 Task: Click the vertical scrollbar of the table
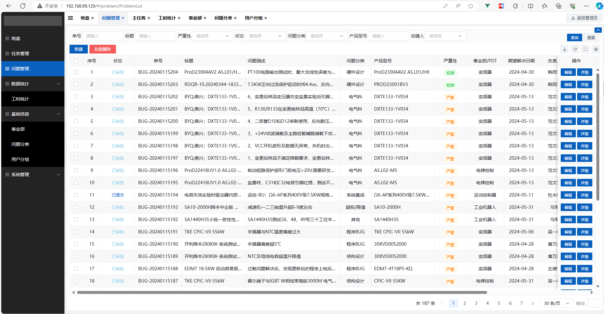[598, 137]
